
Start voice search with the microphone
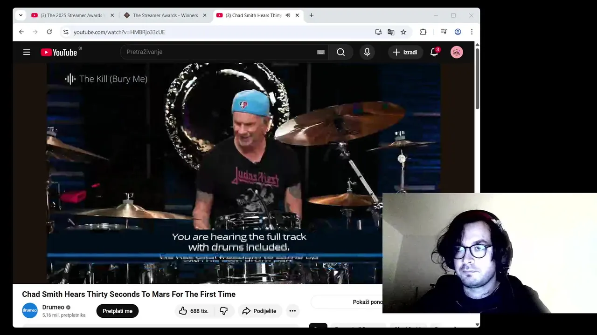[x=367, y=52]
